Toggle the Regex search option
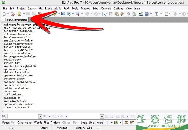Screen dimensions: 188x130 point(6,123)
